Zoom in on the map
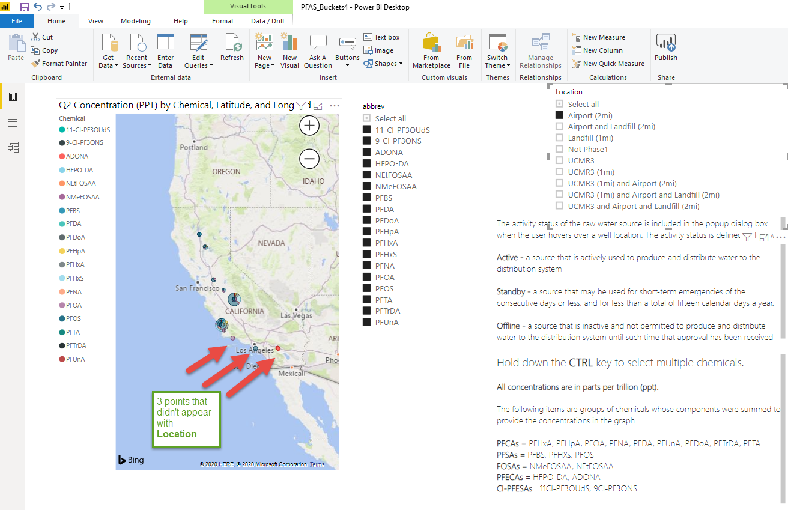 pos(309,126)
